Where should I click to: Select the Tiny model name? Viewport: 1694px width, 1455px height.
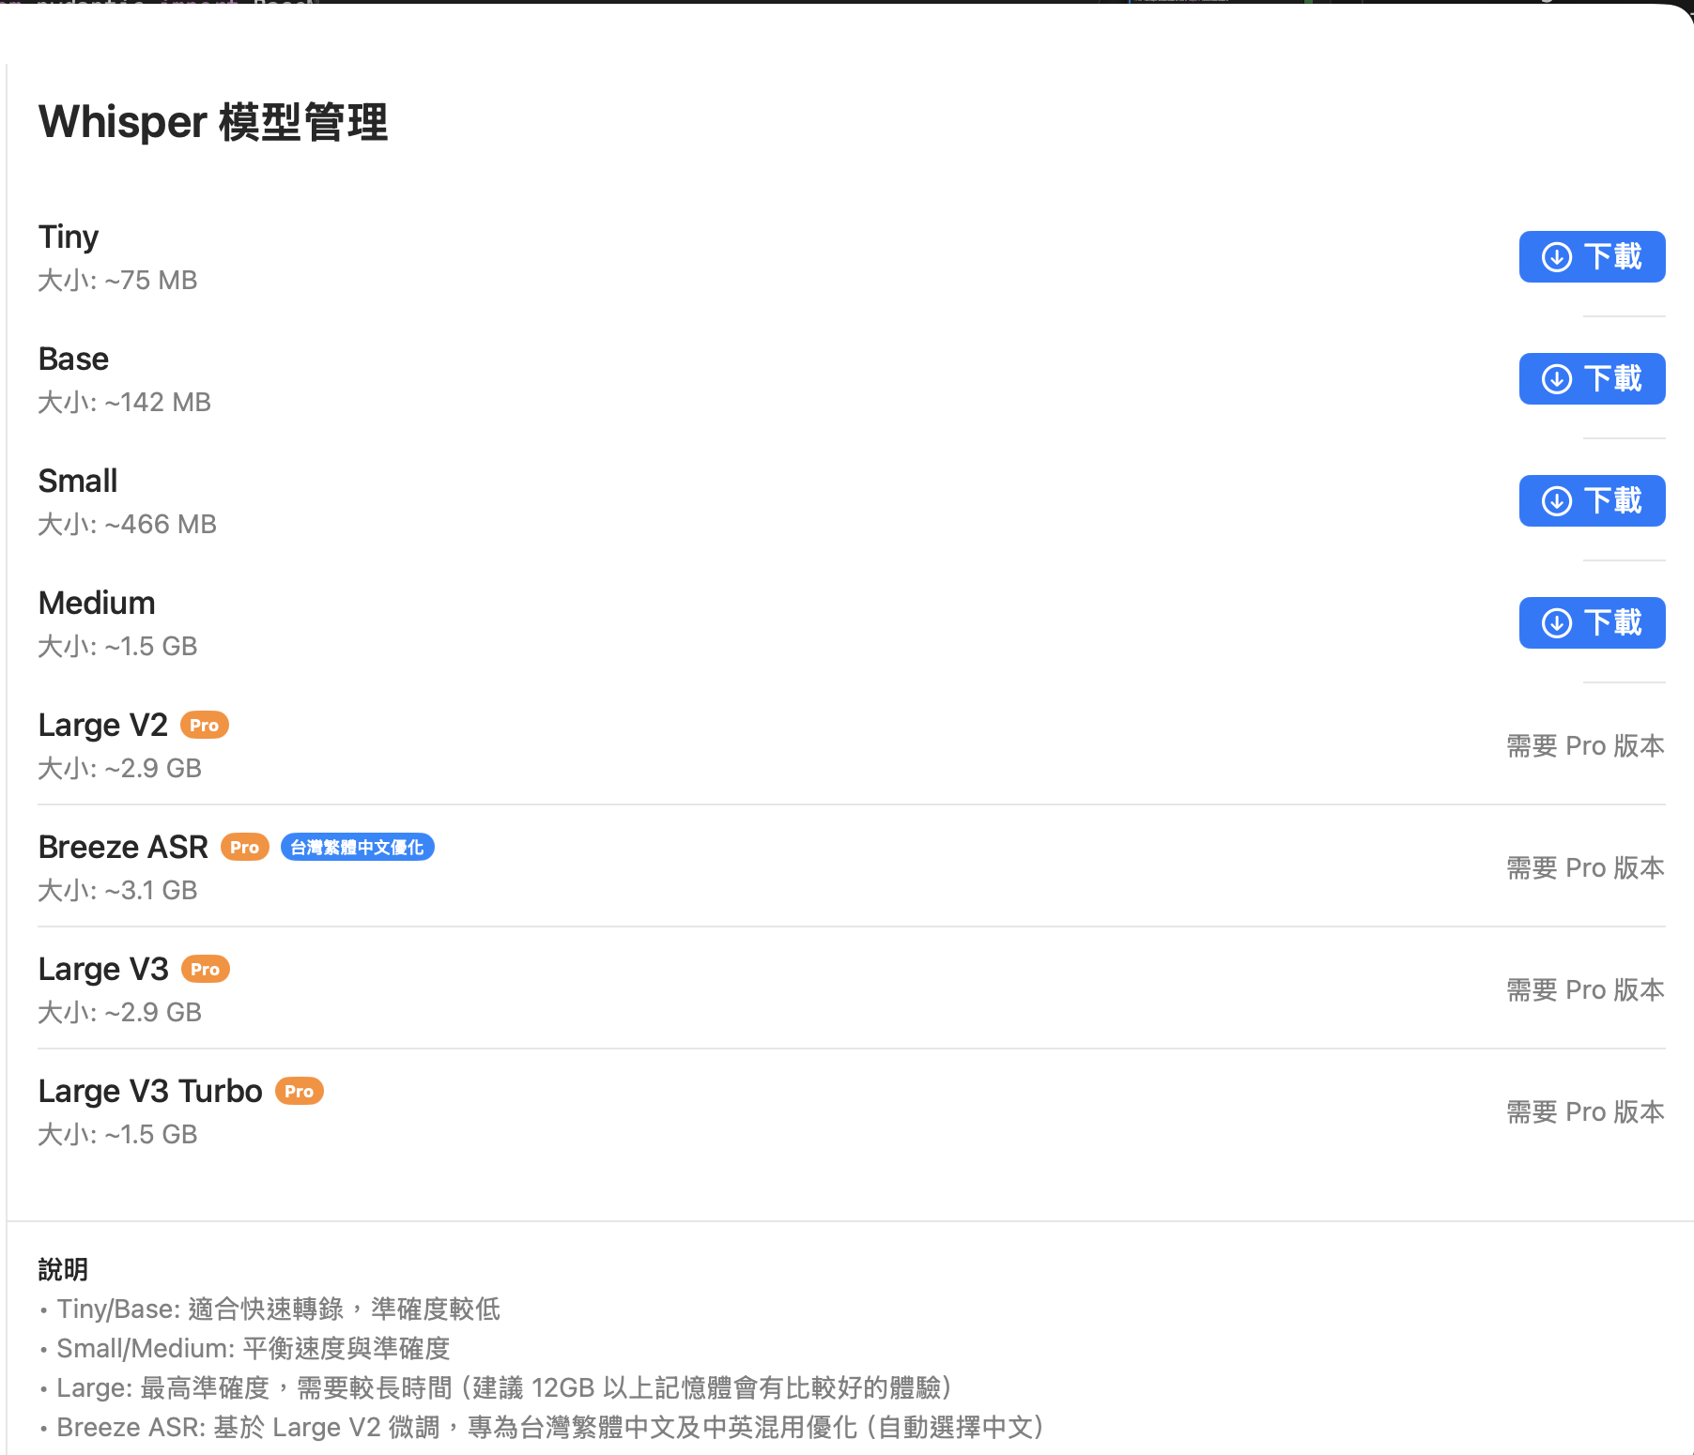click(x=69, y=237)
